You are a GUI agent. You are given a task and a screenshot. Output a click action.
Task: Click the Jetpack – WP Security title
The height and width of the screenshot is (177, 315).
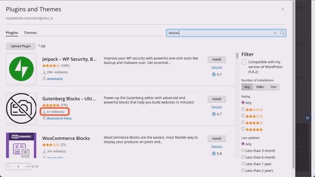click(x=69, y=59)
